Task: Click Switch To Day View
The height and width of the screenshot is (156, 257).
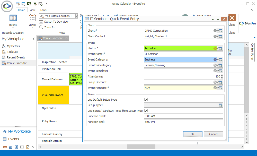Action: (54, 22)
